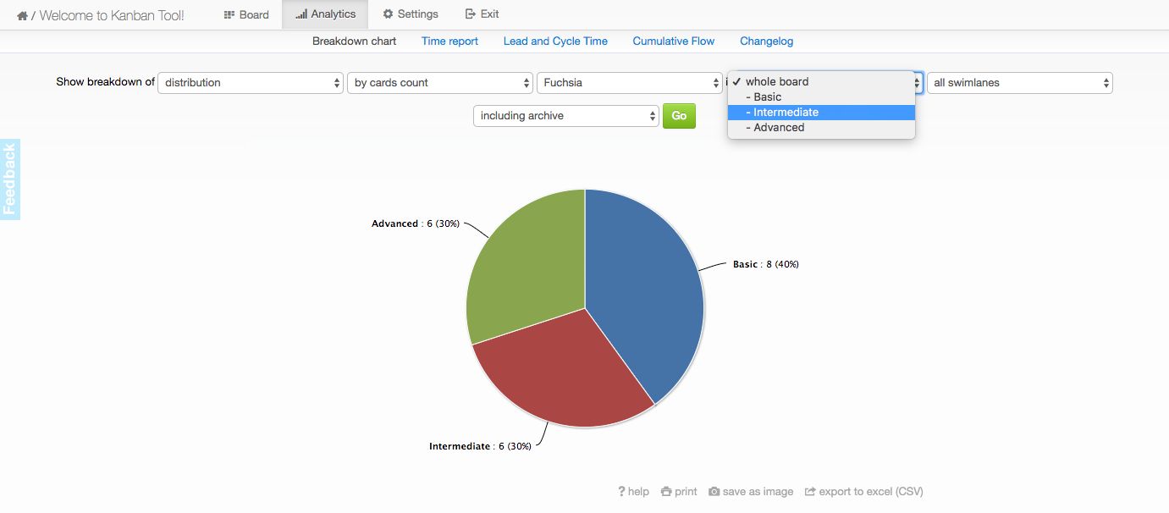Expand the Fuchsia dropdown
This screenshot has height=513, width=1169.
click(630, 83)
